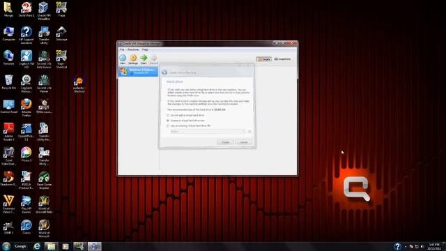
Task: Open Internet Explorer from the taskbar
Action: click(37, 246)
